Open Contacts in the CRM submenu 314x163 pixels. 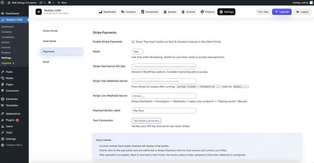coord(6,32)
